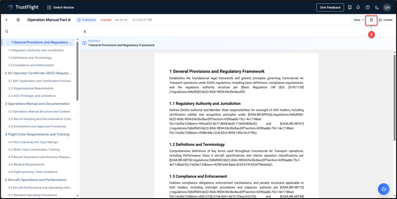Screen dimensions: 397x199
Task: Open 3.1 Operations Manual Structure and Content
Action: [x=39, y=111]
